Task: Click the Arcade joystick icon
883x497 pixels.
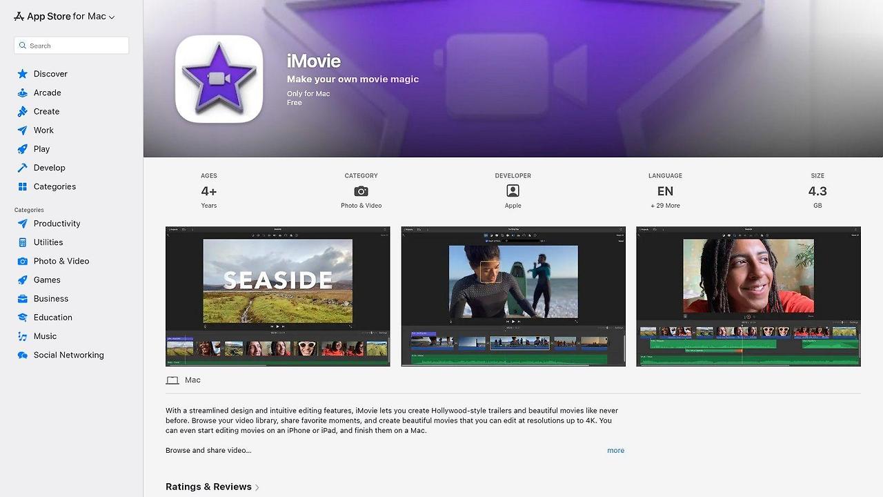Action: pos(23,92)
